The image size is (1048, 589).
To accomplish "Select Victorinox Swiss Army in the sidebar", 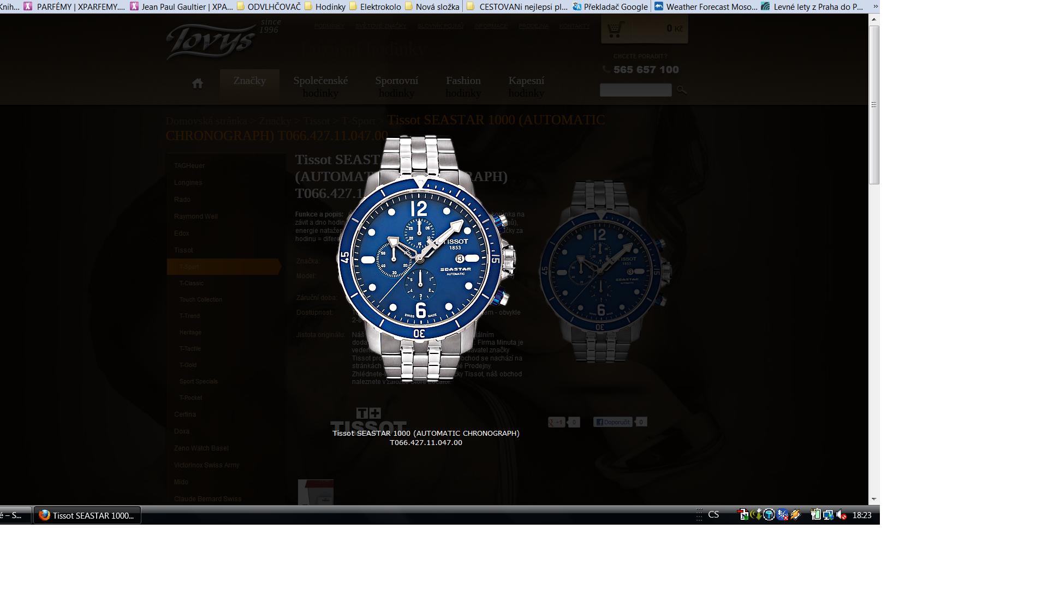I will [207, 465].
